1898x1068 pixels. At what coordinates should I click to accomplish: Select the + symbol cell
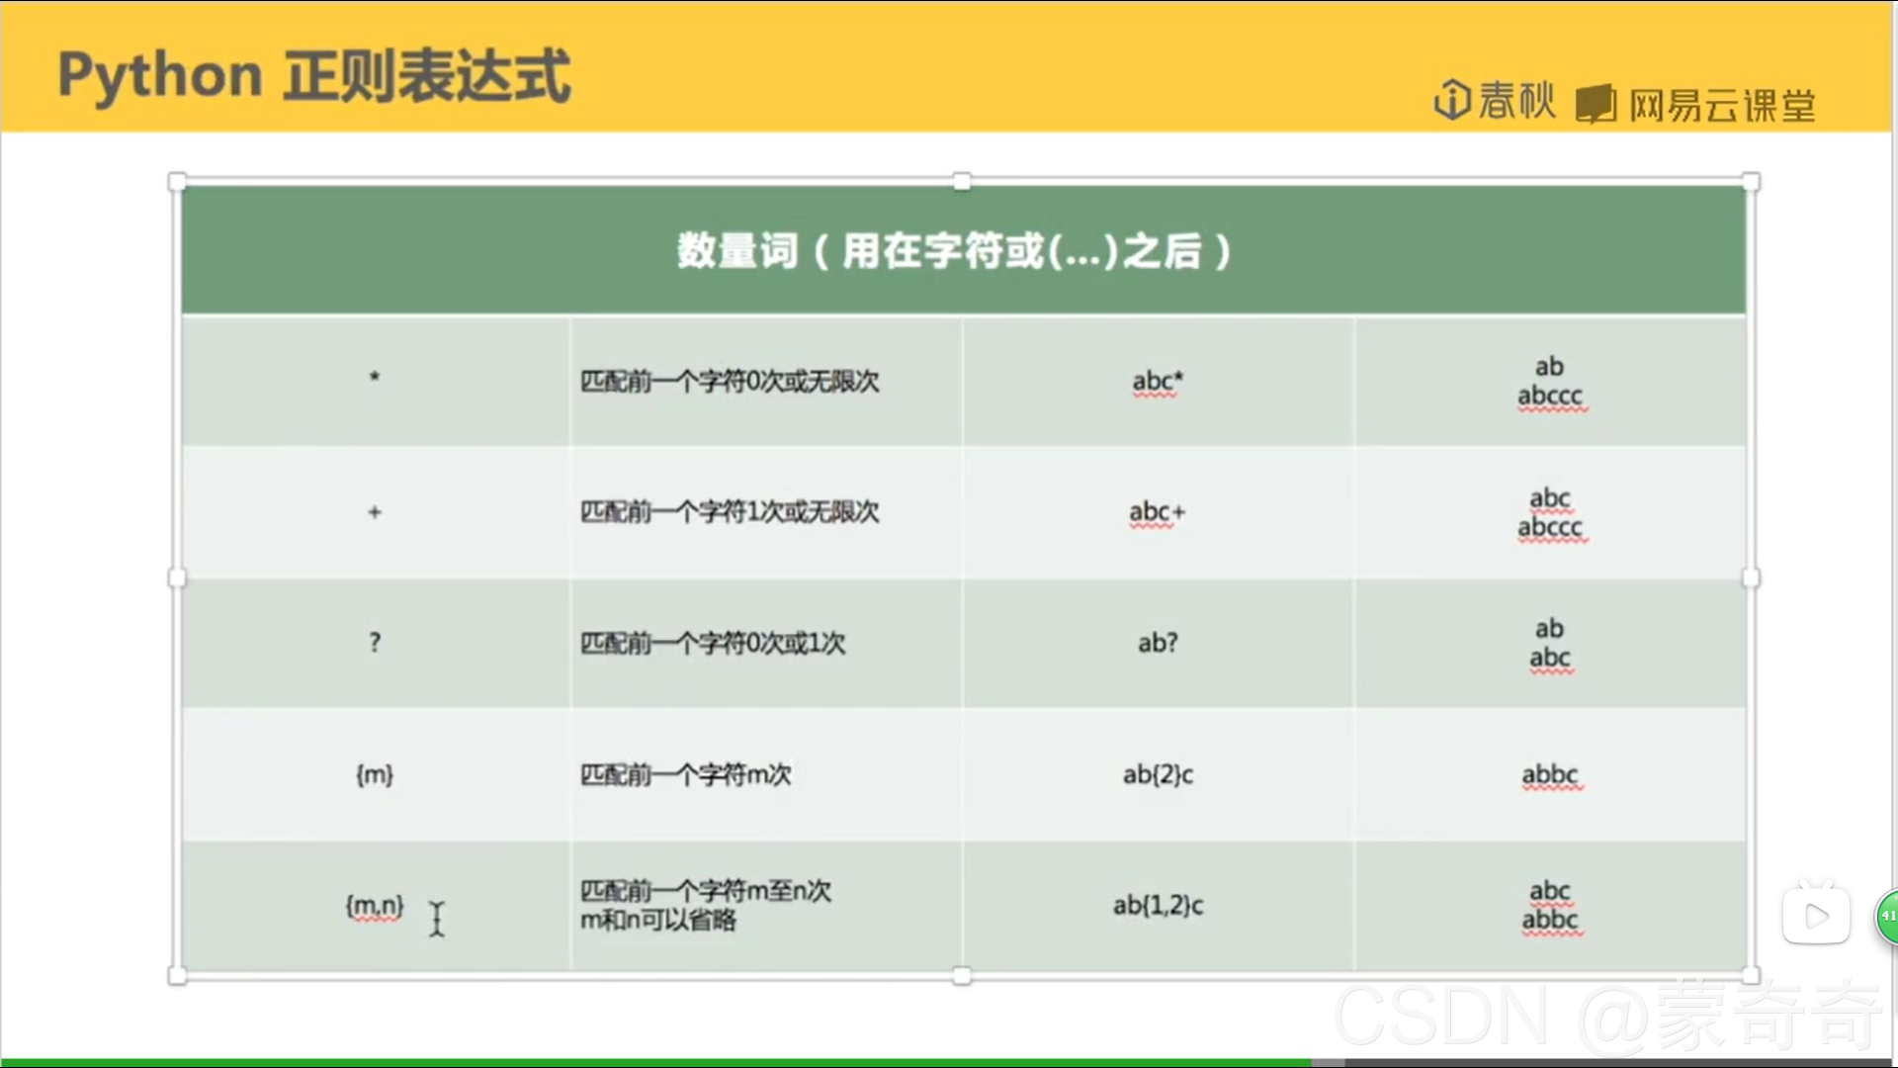(376, 512)
